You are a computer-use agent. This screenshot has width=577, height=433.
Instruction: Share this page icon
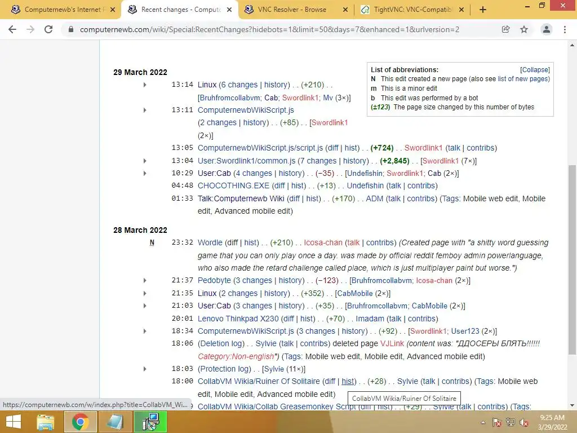[x=506, y=29]
